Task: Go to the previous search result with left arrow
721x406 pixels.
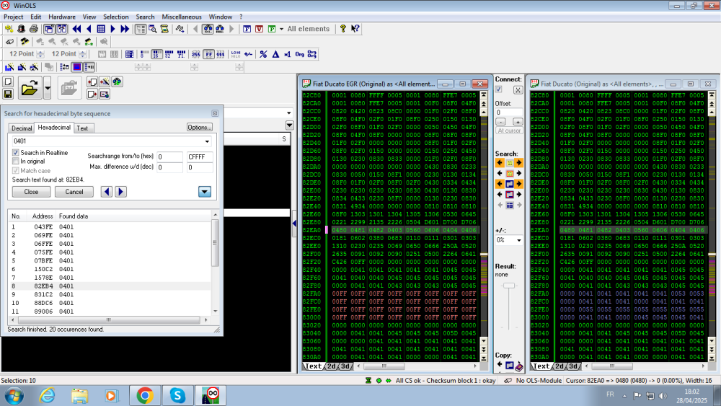Action: tap(107, 192)
